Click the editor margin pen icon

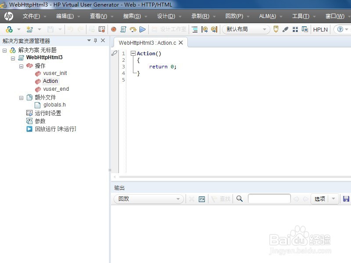(x=114, y=53)
